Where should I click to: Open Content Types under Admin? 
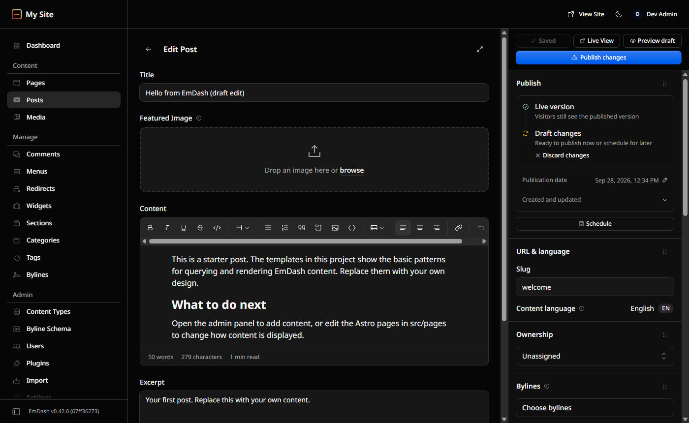pos(63,311)
